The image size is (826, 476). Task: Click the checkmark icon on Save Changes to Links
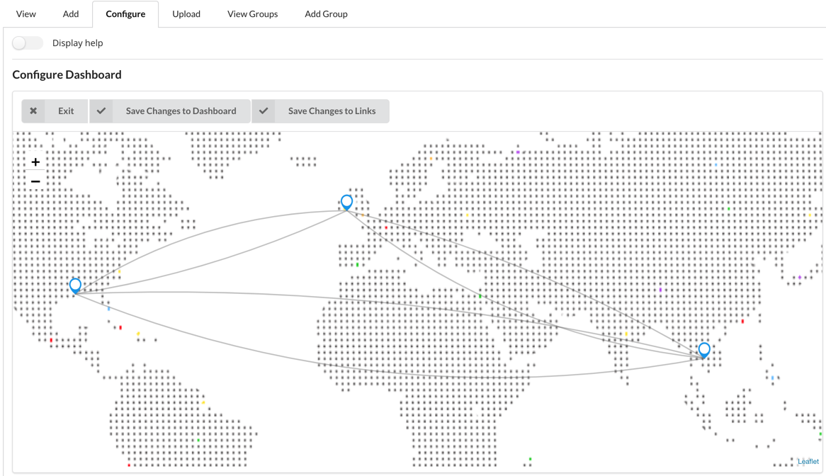264,110
